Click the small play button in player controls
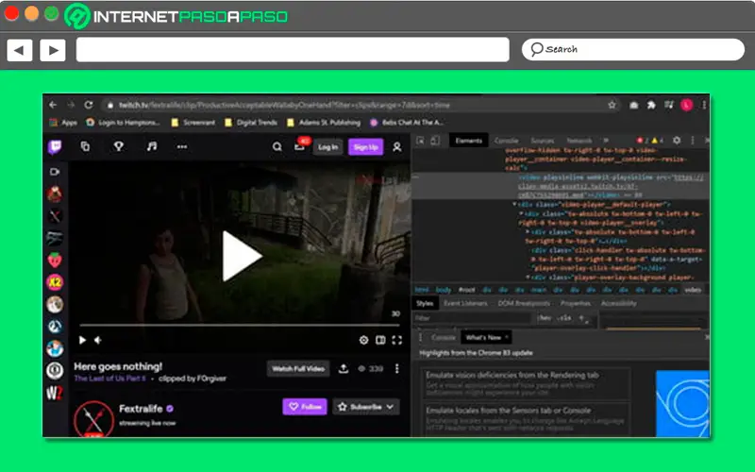Screen dimensions: 755x472 [82, 340]
